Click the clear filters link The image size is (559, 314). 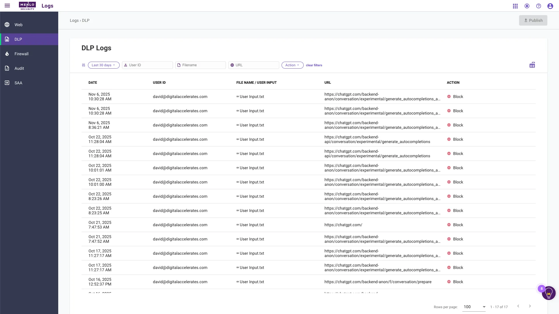(314, 65)
